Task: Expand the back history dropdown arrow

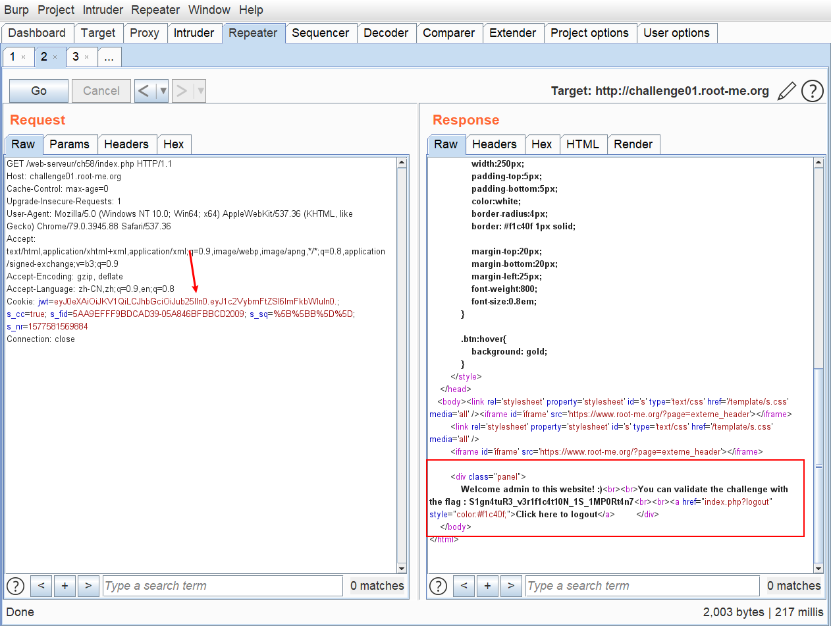Action: coord(163,90)
